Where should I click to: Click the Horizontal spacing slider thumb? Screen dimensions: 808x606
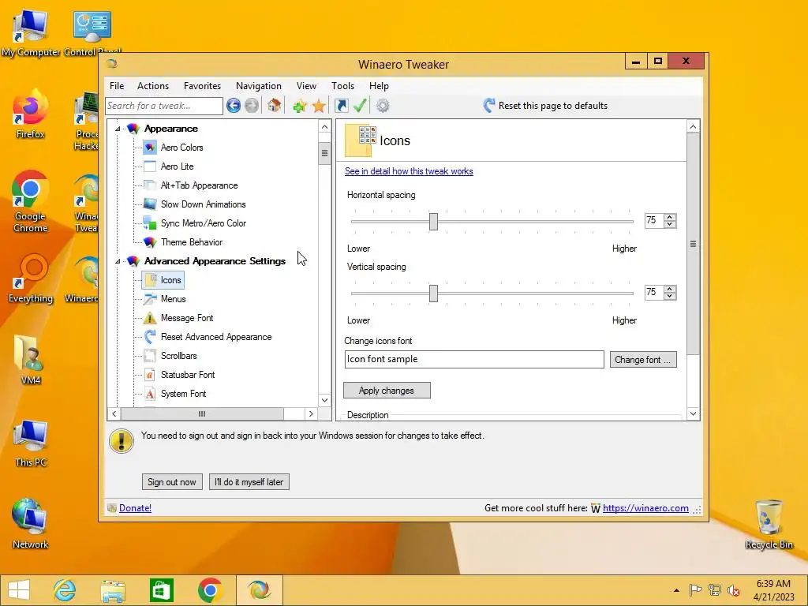click(x=433, y=222)
